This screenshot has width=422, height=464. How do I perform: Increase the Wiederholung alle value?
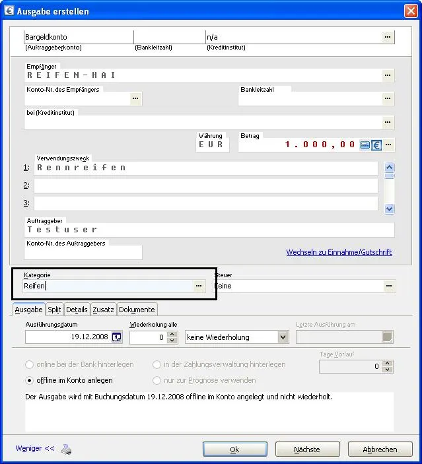point(172,334)
